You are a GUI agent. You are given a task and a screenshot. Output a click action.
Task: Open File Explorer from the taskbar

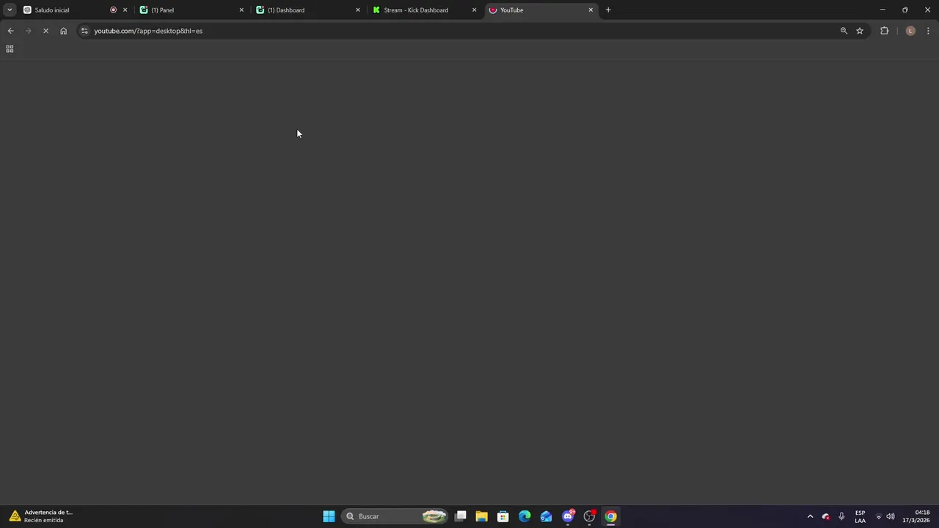pyautogui.click(x=482, y=516)
